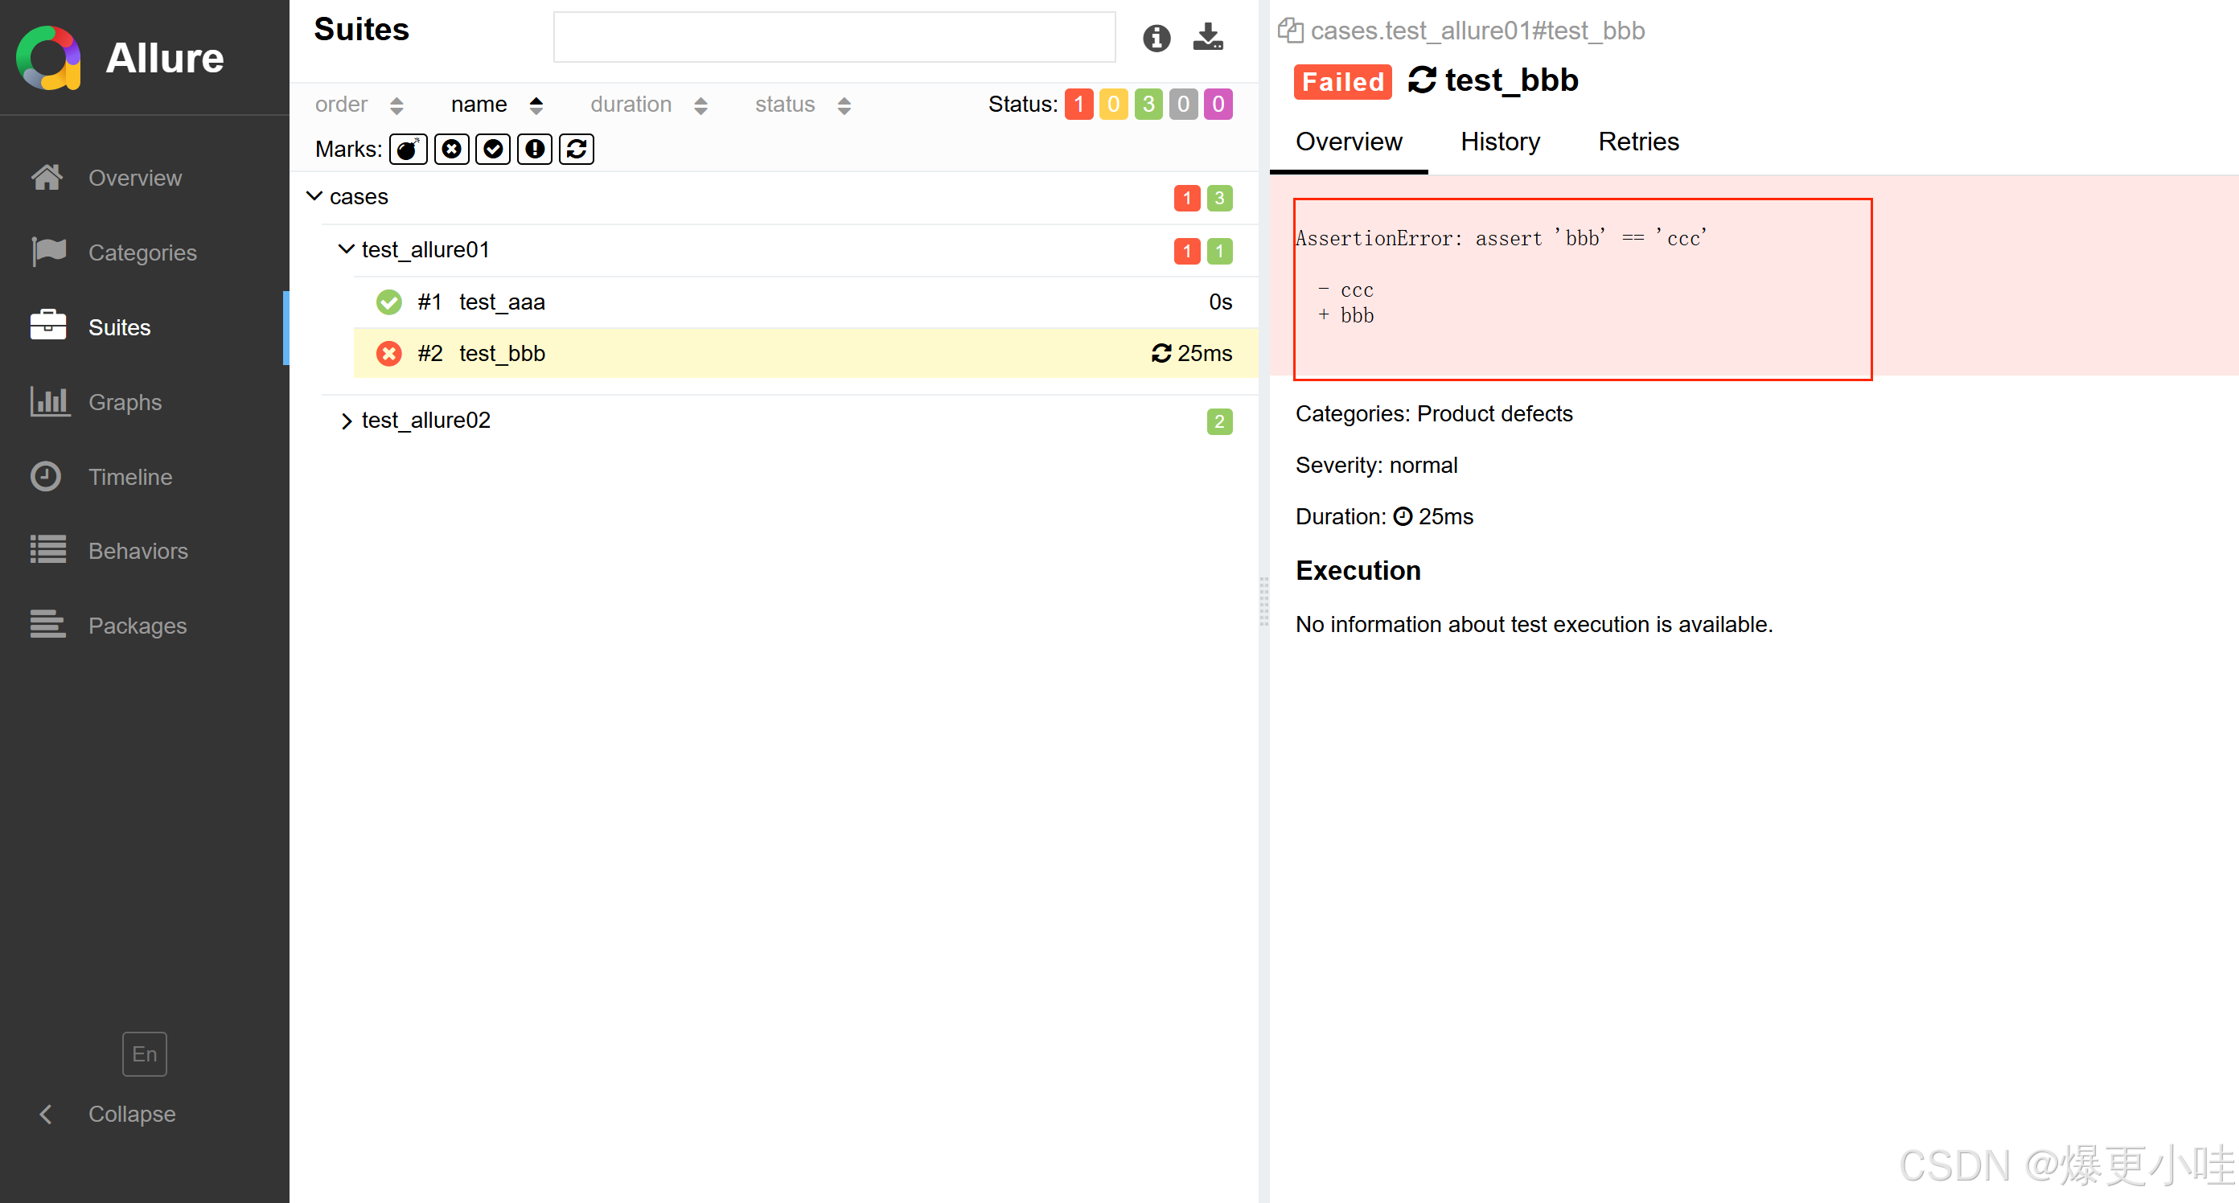Screen dimensions: 2239x1203
Task: Expand the test_allure02 suite
Action: 346,421
